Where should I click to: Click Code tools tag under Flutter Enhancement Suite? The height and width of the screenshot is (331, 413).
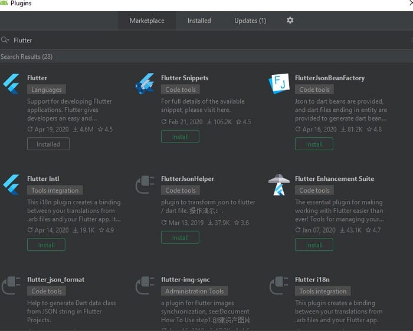[314, 190]
